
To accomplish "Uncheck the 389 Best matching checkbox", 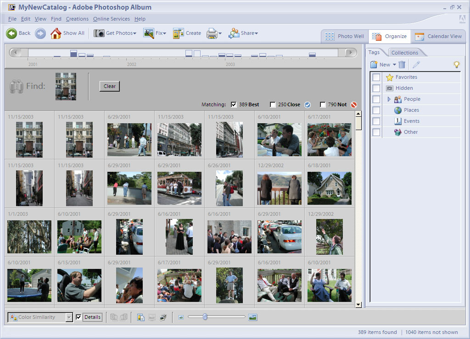I will point(234,104).
